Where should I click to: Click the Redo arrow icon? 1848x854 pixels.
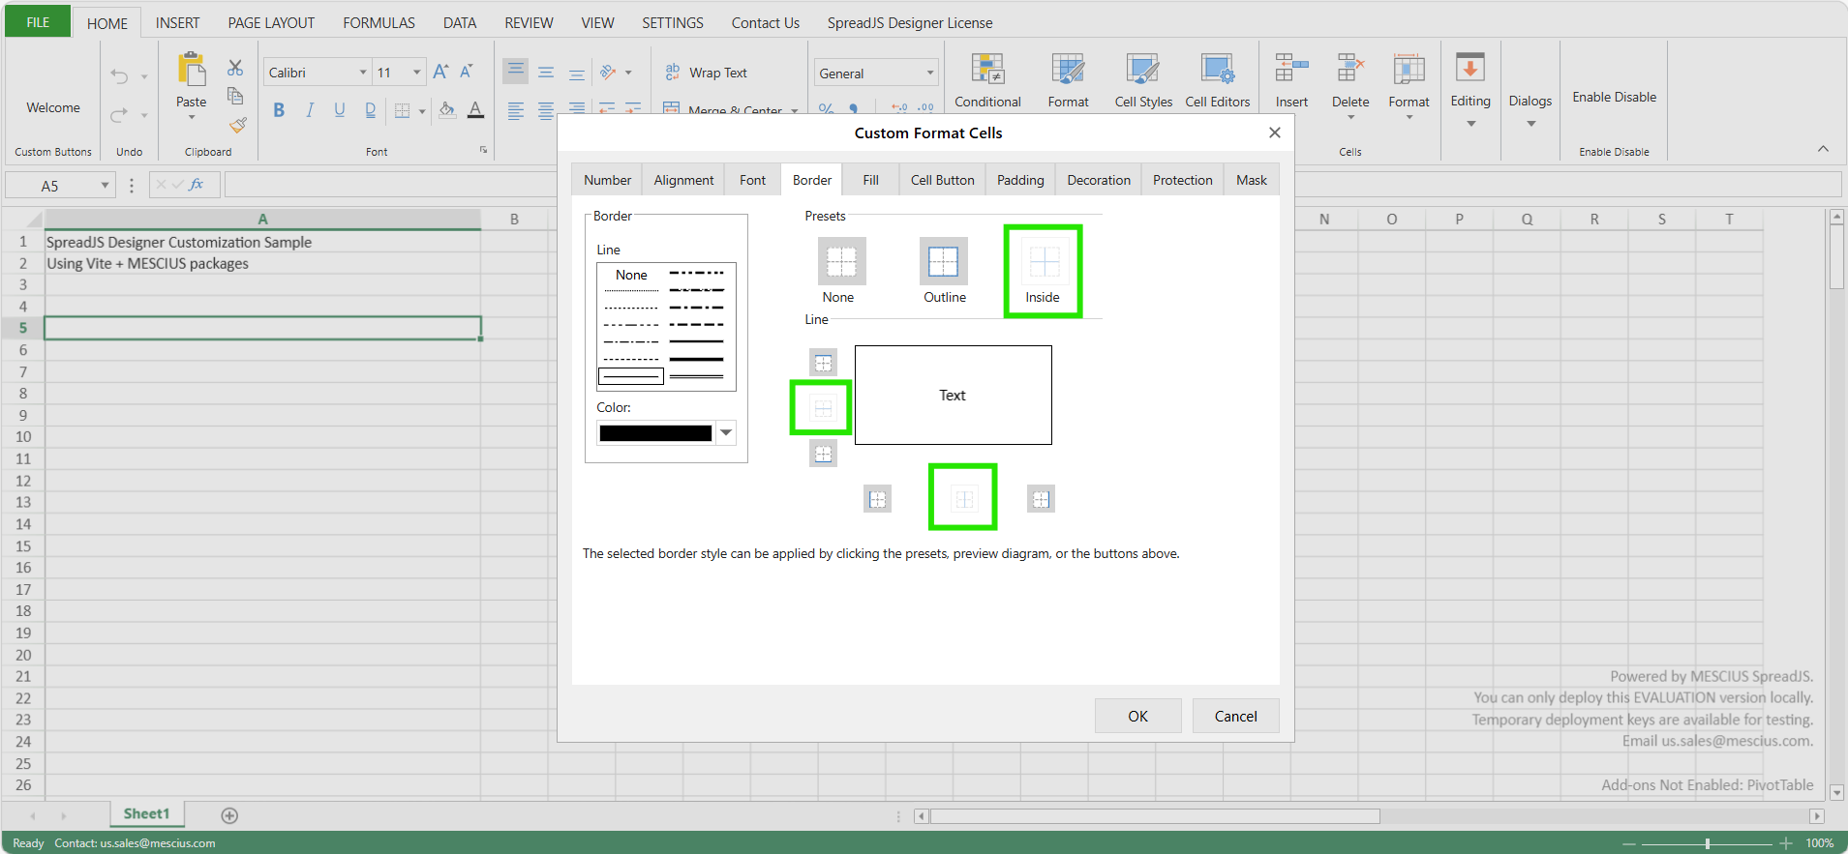click(119, 115)
